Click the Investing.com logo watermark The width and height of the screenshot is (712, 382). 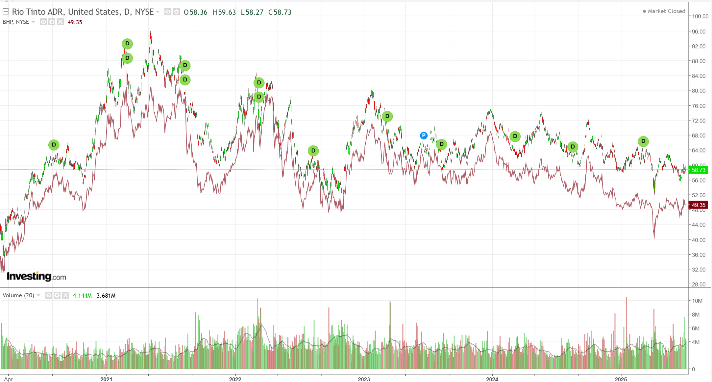click(36, 276)
